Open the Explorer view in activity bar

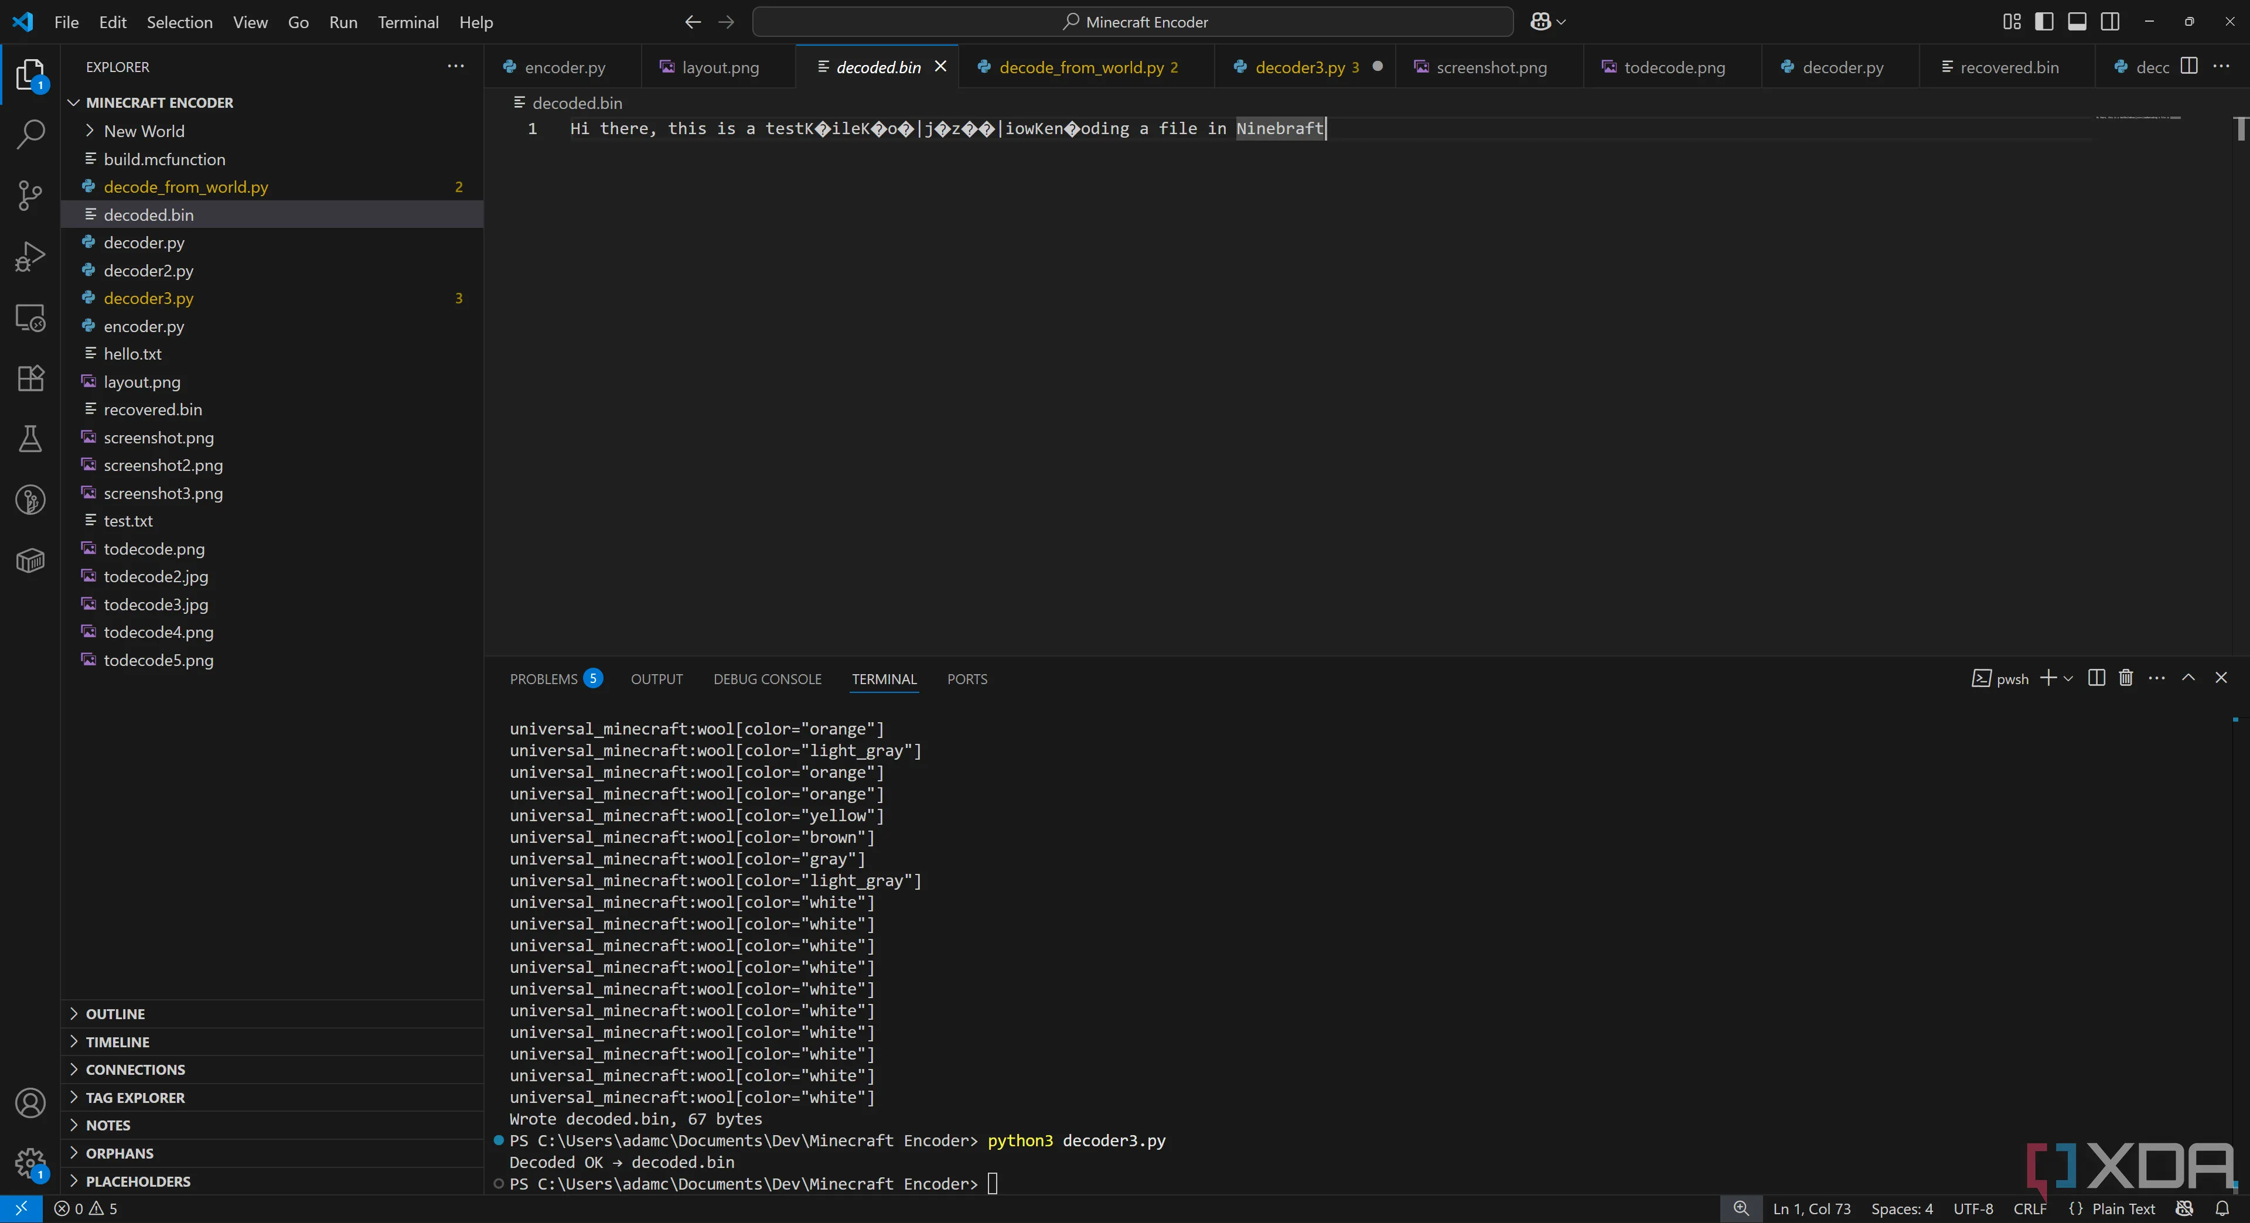pyautogui.click(x=30, y=75)
